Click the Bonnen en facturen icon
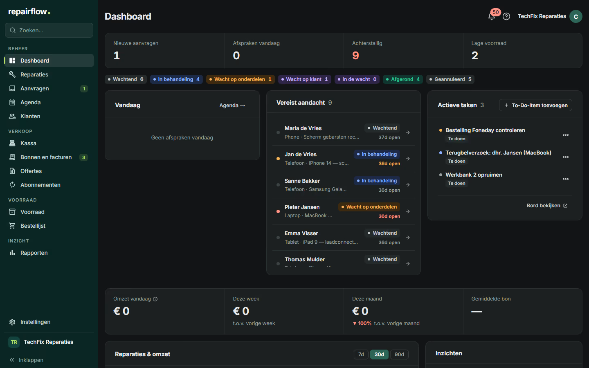589x368 pixels. click(12, 157)
